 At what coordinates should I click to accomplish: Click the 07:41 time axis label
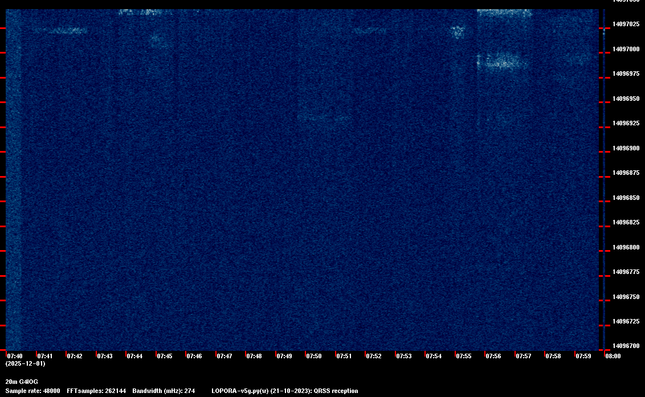tap(45, 356)
